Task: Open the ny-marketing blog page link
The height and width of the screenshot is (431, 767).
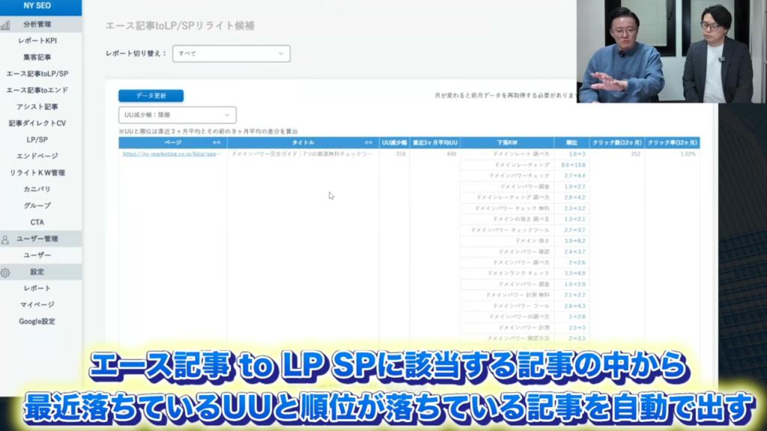Action: click(172, 154)
